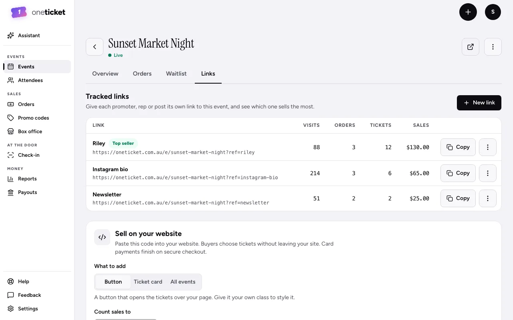
Task: Click the oneticket logo
Action: point(38,12)
